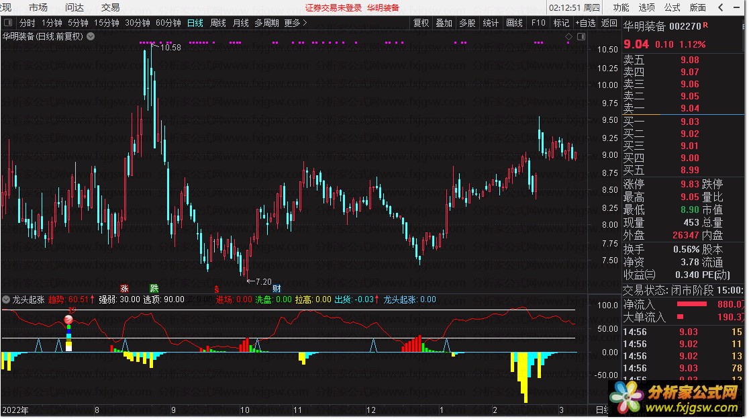Click 2022年 on time axis
This screenshot has width=749, height=419.
tap(15, 410)
